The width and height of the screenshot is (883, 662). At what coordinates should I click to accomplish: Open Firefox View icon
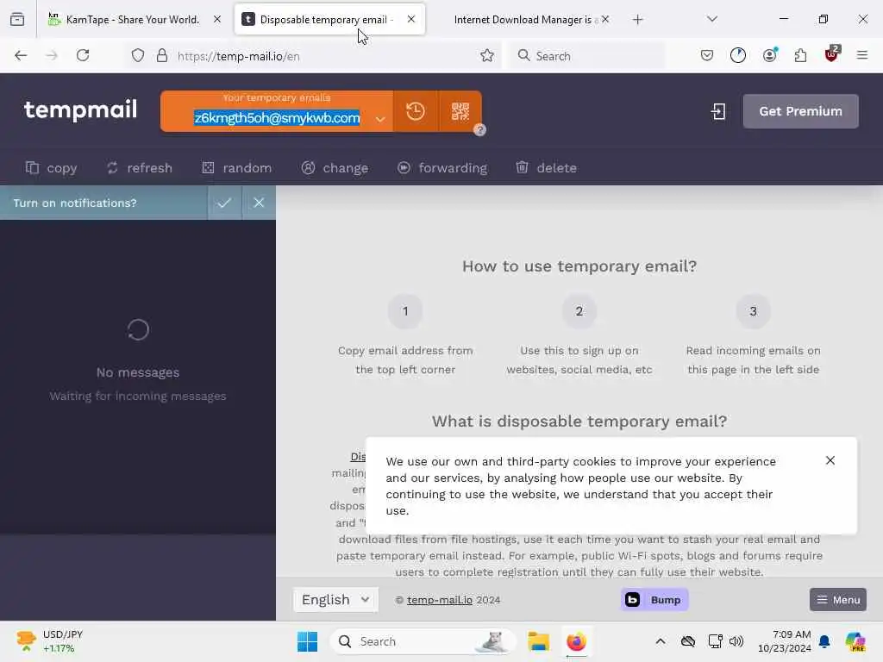[17, 20]
